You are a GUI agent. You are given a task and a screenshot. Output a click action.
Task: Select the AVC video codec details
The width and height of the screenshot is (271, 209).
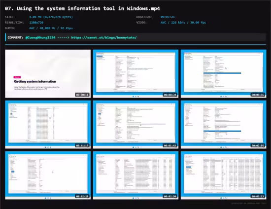click(x=183, y=23)
